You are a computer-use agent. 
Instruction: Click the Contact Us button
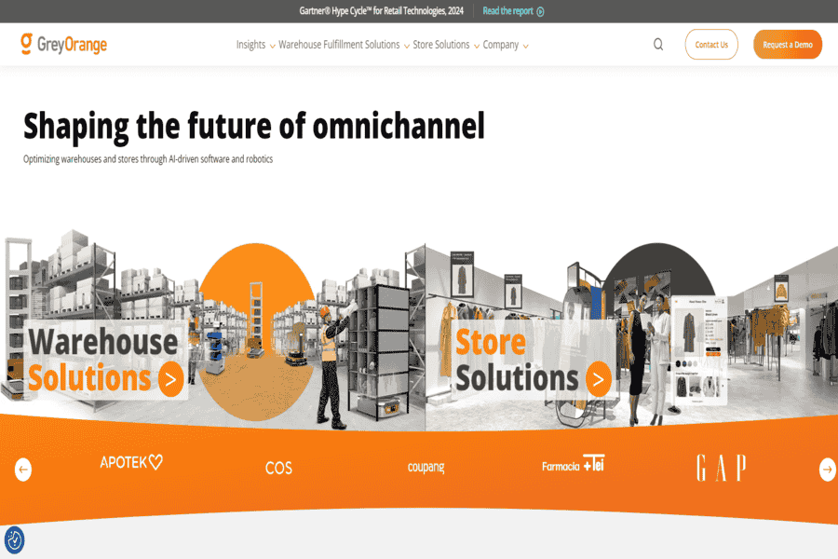[711, 45]
